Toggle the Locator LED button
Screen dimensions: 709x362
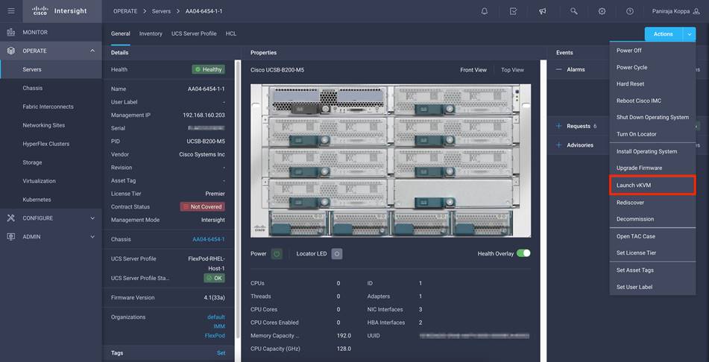(337, 253)
